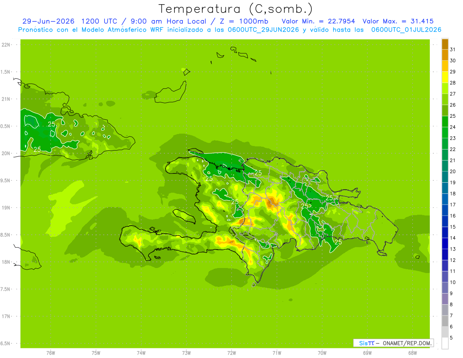Pick the colorbar swatch between 12 and 13
The height and width of the screenshot is (358, 463).
[445, 255]
